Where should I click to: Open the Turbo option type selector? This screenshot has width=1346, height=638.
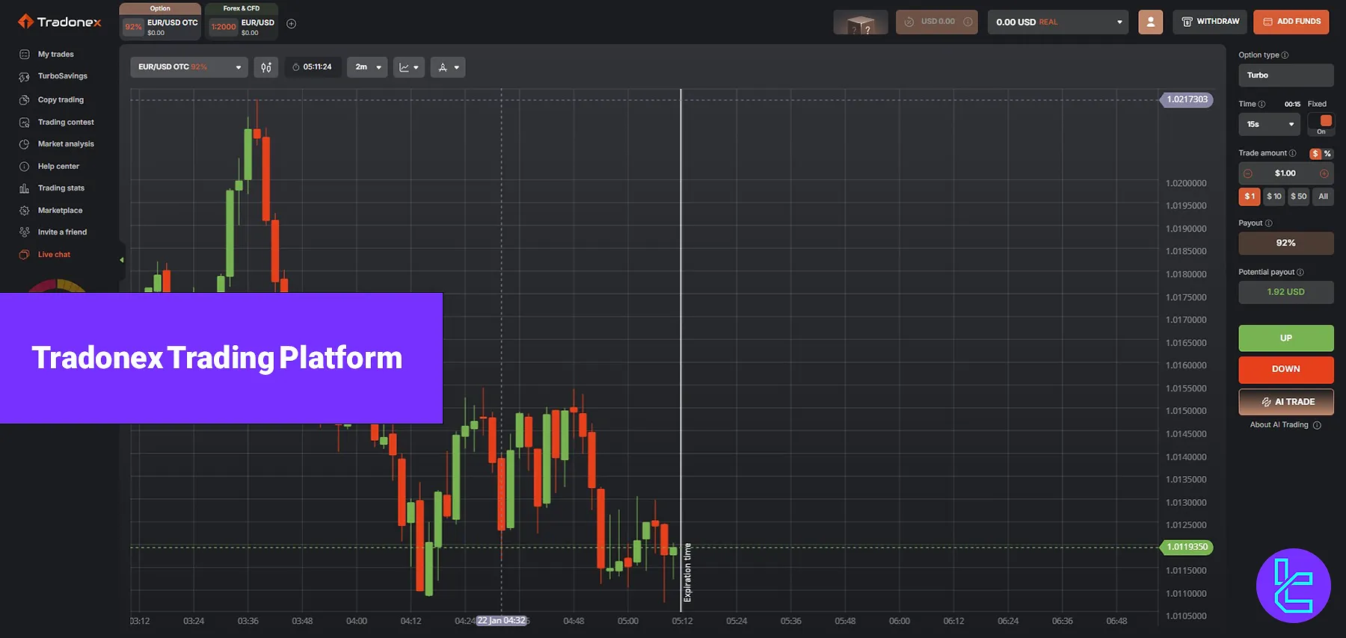coord(1286,75)
